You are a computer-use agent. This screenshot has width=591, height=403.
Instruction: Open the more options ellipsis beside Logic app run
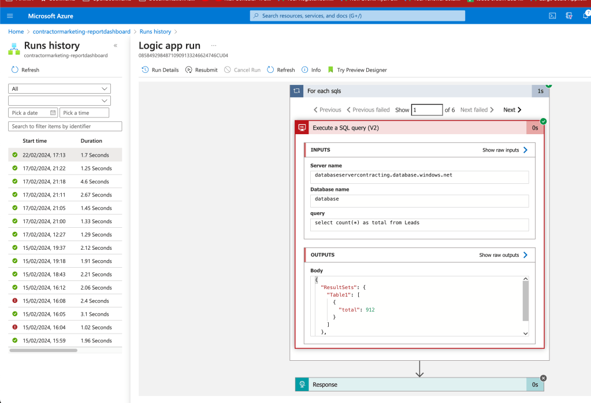point(214,45)
